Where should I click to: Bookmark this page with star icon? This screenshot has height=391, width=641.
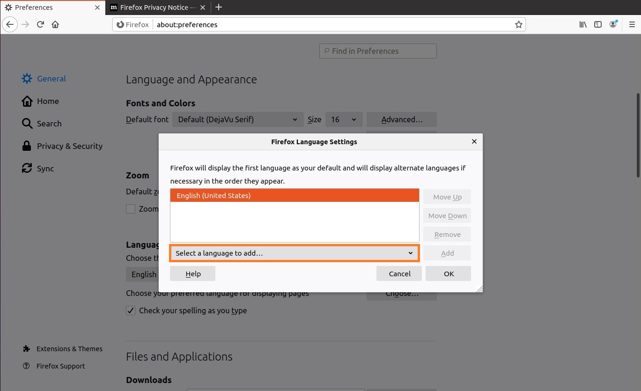click(518, 24)
